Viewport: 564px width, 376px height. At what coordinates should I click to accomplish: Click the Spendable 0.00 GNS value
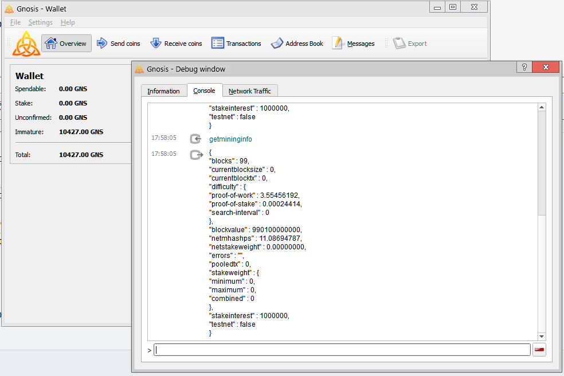point(73,89)
